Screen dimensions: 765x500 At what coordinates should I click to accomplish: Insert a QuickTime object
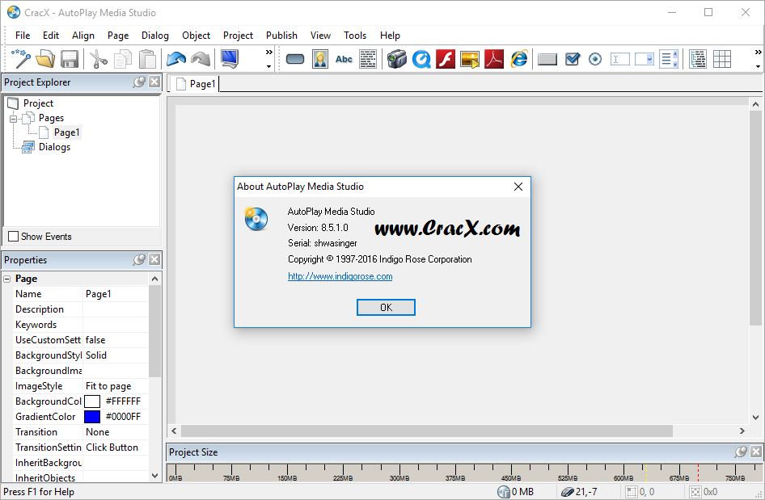[421, 59]
